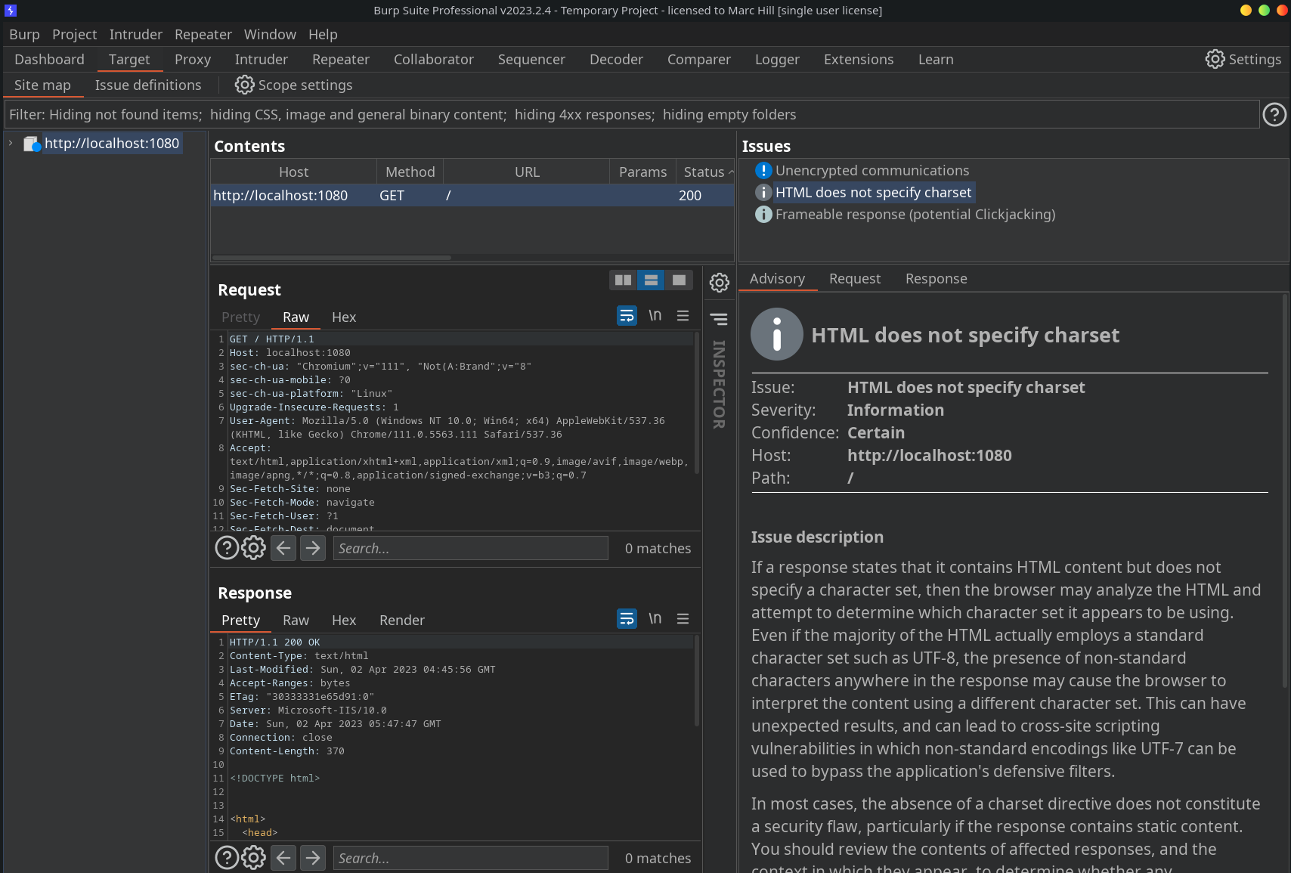
Task: Toggle word wrap in the Response editor
Action: (626, 618)
